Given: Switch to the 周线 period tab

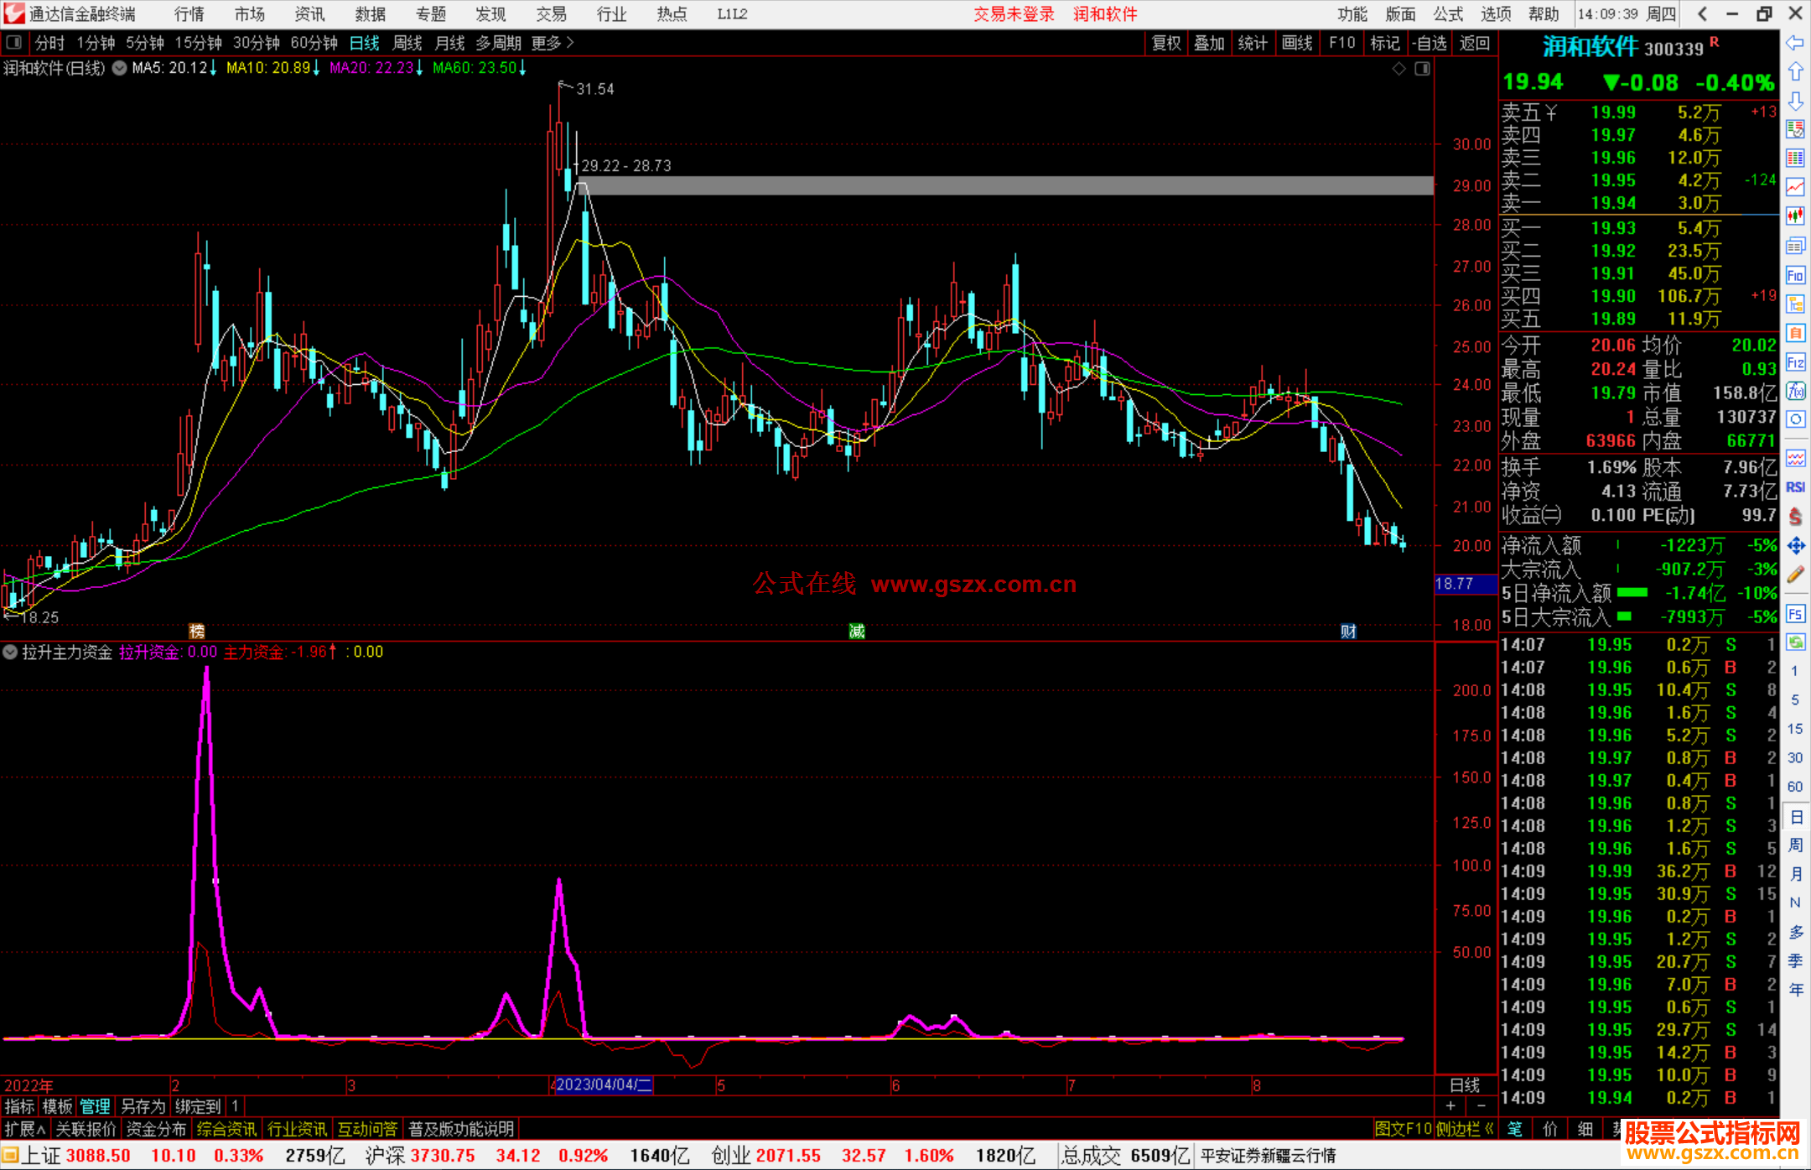Looking at the screenshot, I should (407, 43).
